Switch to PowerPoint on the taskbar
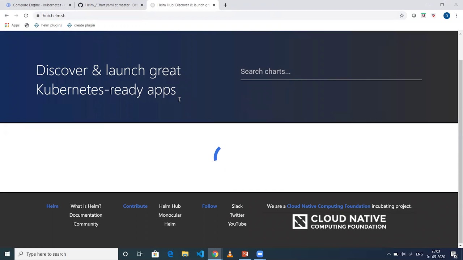Screen dimensions: 463x260 click(245, 254)
